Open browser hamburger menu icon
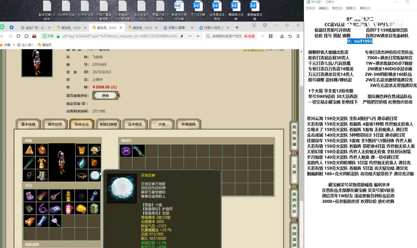 coord(298,36)
